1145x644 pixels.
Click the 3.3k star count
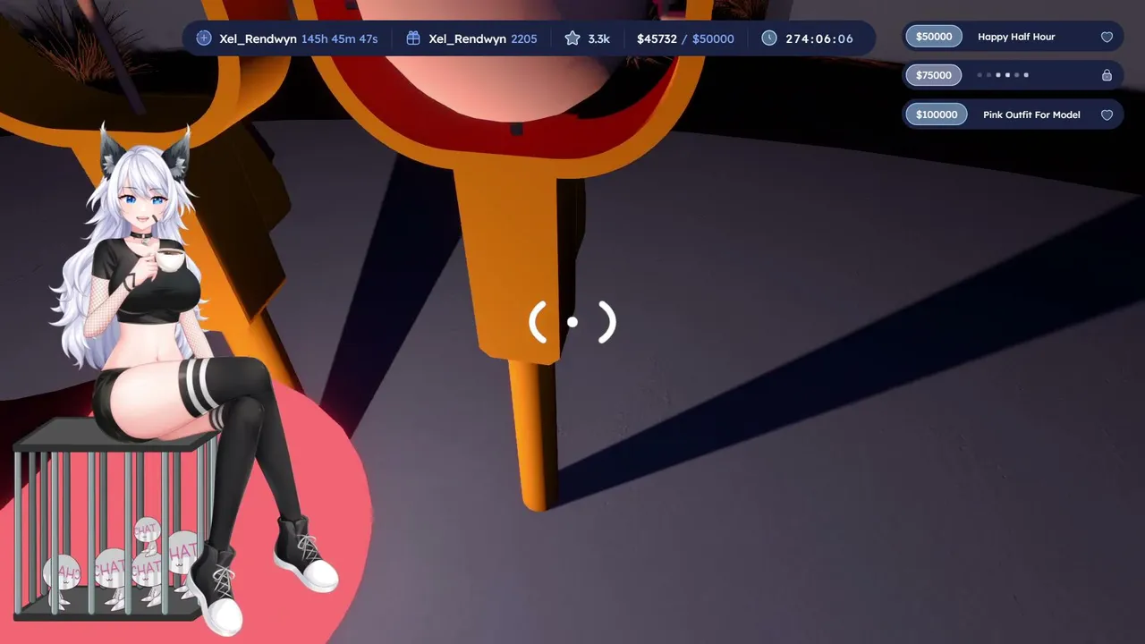click(x=598, y=38)
